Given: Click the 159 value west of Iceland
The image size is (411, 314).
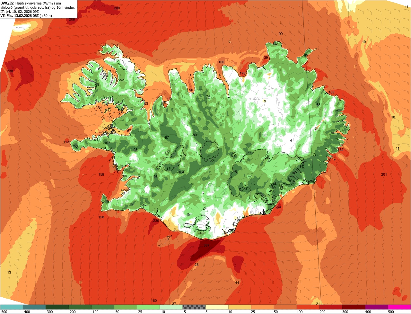Looking at the screenshot, I should coord(101,175).
